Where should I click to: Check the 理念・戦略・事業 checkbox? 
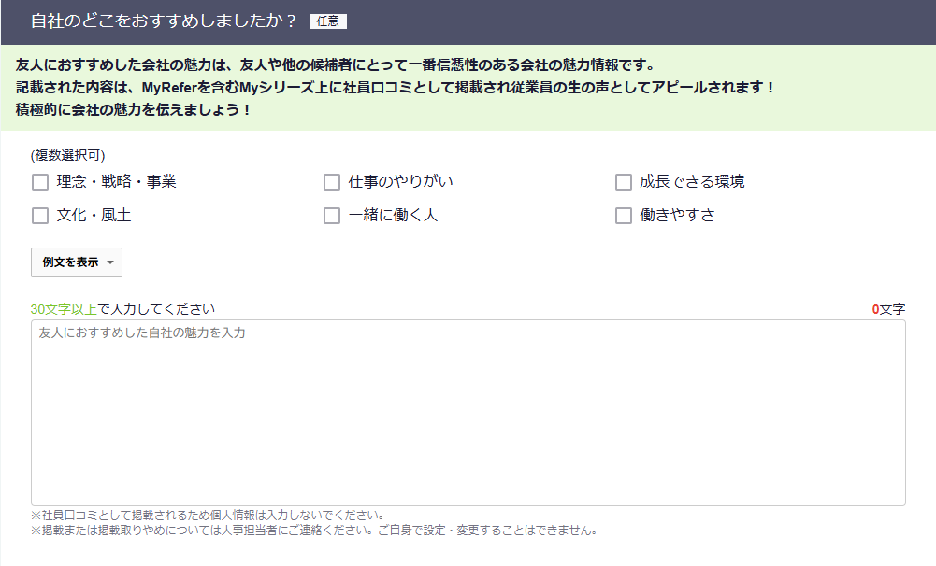click(40, 182)
